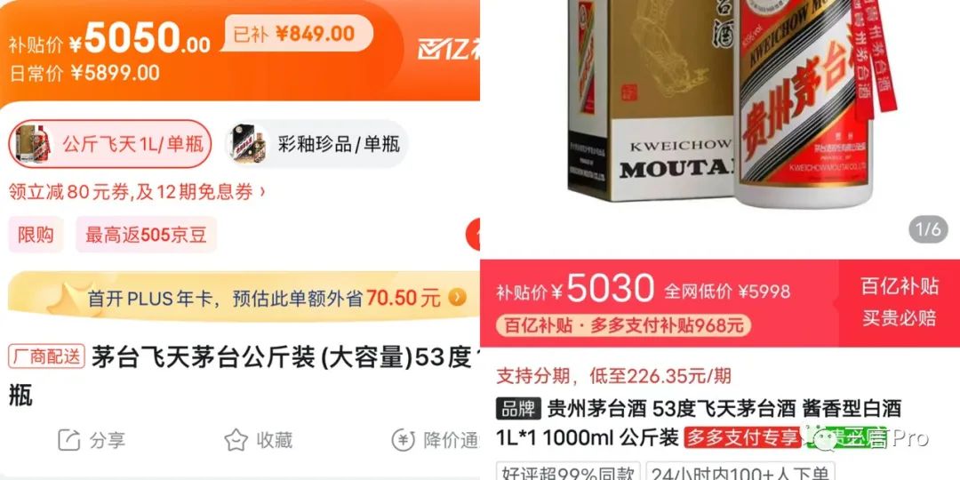Tap the Moutai bottle thumbnail in 公斤飞天 option
This screenshot has height=480, width=960.
pos(34,144)
